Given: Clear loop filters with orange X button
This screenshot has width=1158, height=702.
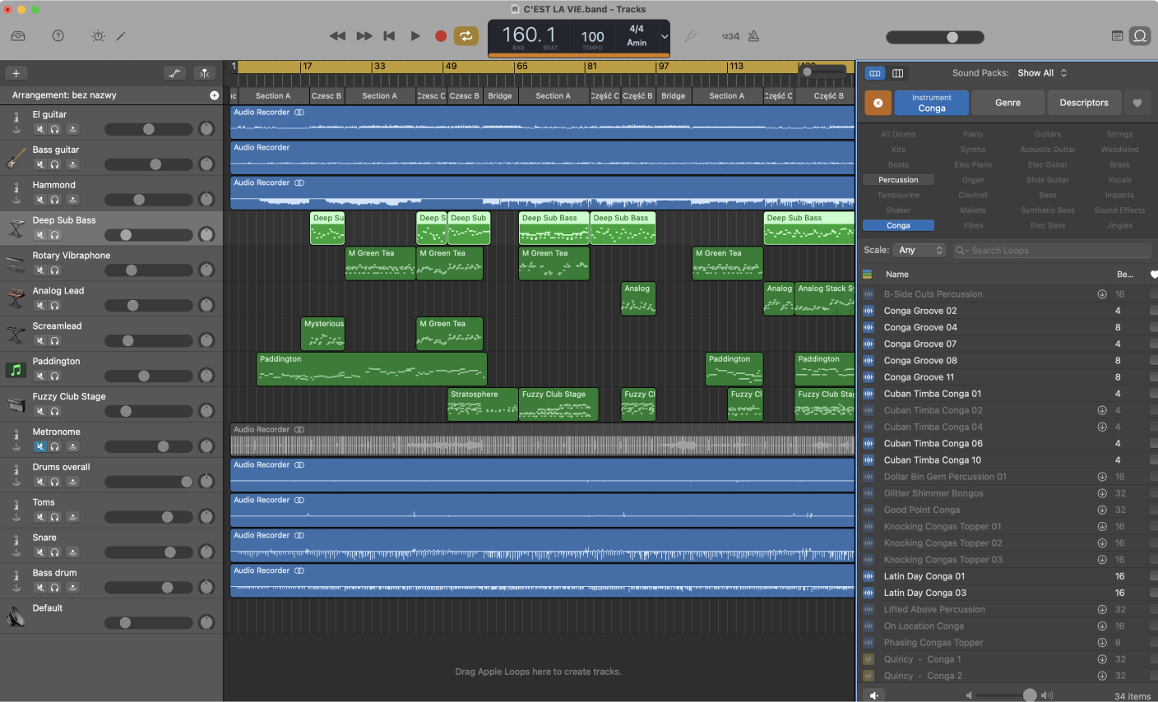Looking at the screenshot, I should pos(878,103).
